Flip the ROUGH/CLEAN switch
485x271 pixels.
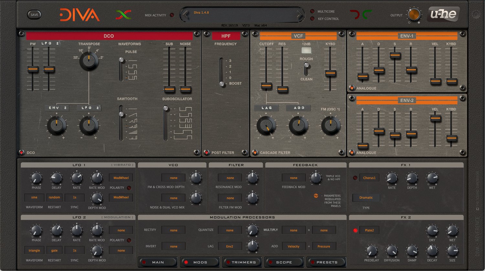306,69
